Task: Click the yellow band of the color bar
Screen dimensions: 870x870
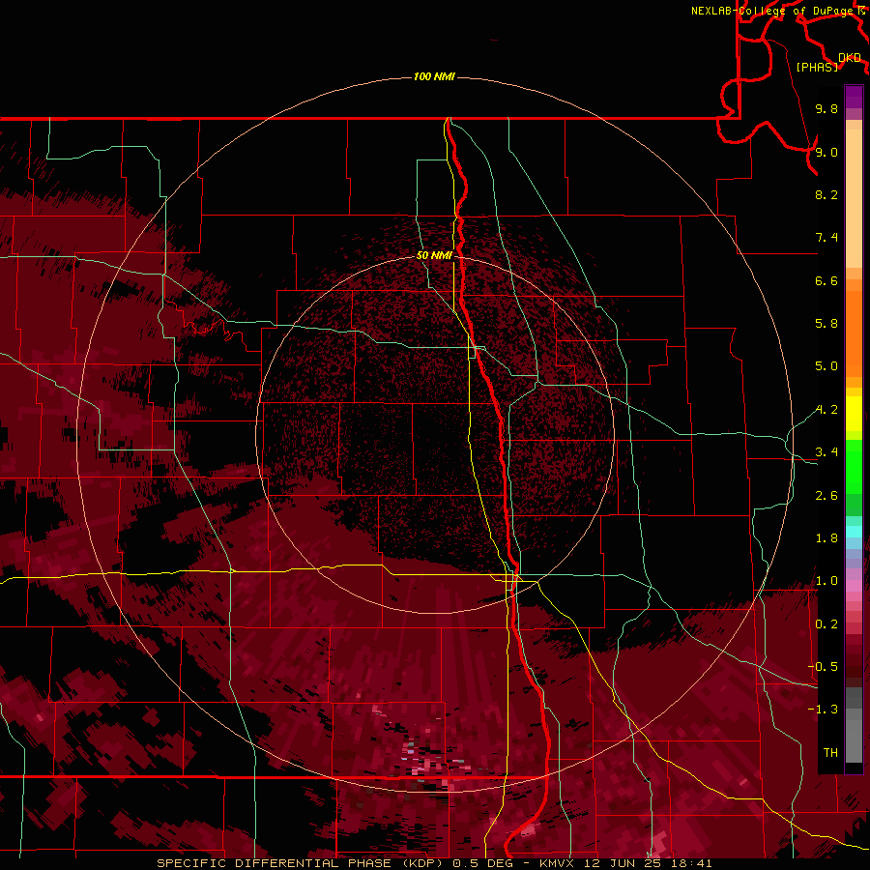Action: pos(854,414)
